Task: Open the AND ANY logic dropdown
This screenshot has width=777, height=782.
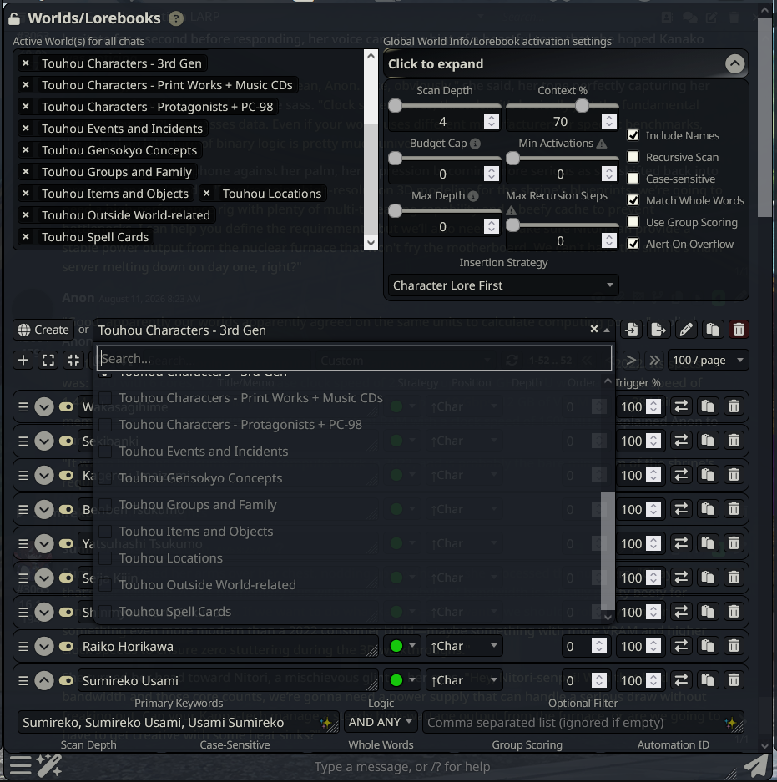Action: (x=381, y=722)
